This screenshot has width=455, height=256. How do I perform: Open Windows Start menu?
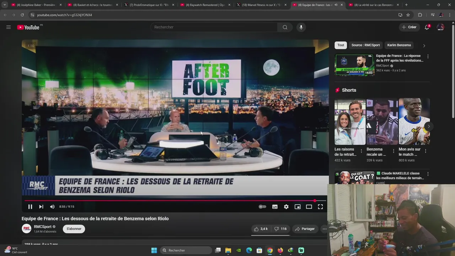[154, 250]
